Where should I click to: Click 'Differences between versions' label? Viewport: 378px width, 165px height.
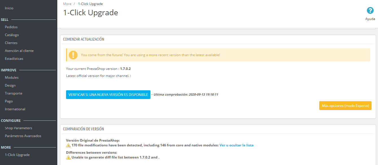[x=91, y=153]
